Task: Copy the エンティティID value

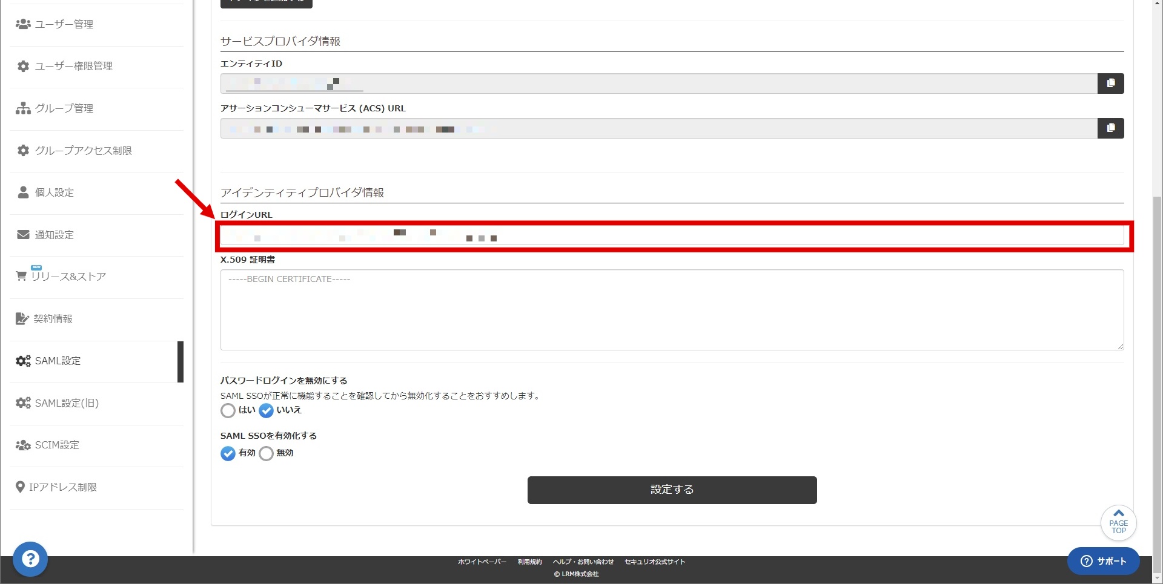Action: coord(1110,84)
